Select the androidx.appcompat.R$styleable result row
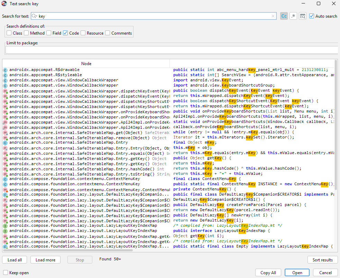 (46, 75)
